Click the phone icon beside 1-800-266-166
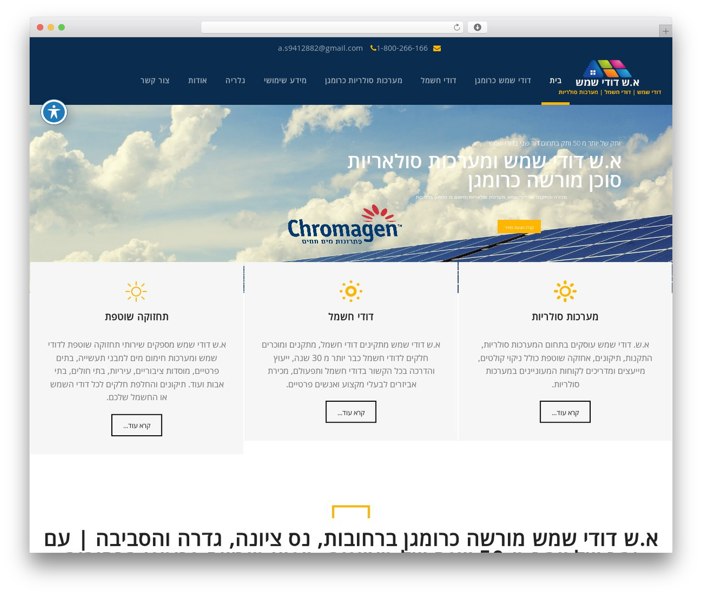This screenshot has height=595, width=702. (373, 48)
